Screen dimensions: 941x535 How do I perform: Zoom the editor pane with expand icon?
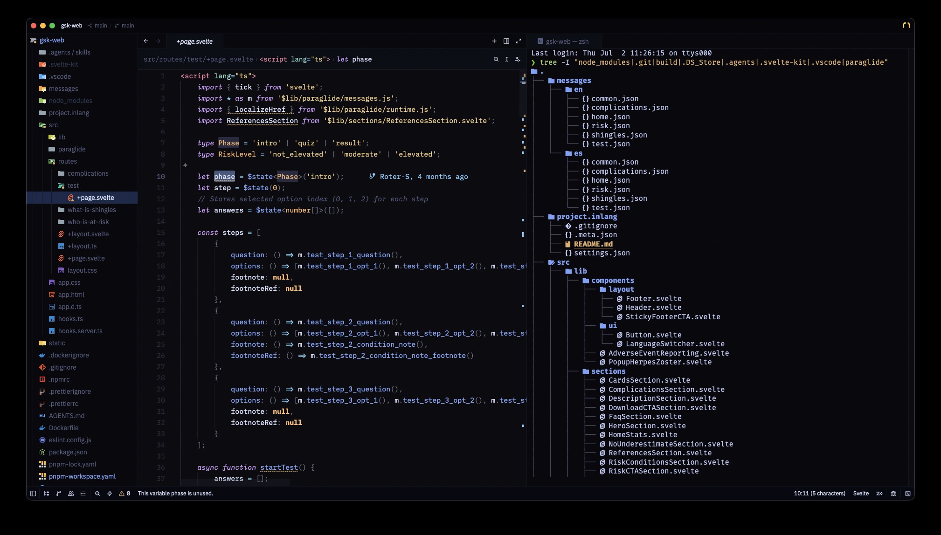coord(519,41)
